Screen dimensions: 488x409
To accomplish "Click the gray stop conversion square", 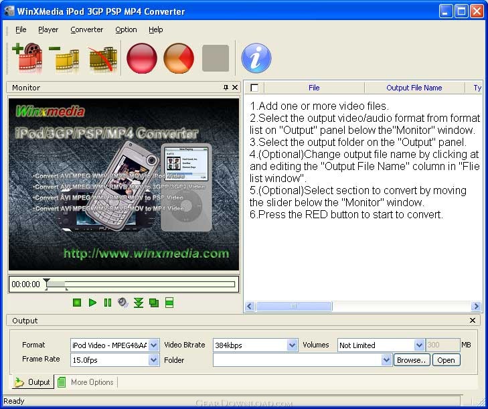I will pyautogui.click(x=216, y=58).
